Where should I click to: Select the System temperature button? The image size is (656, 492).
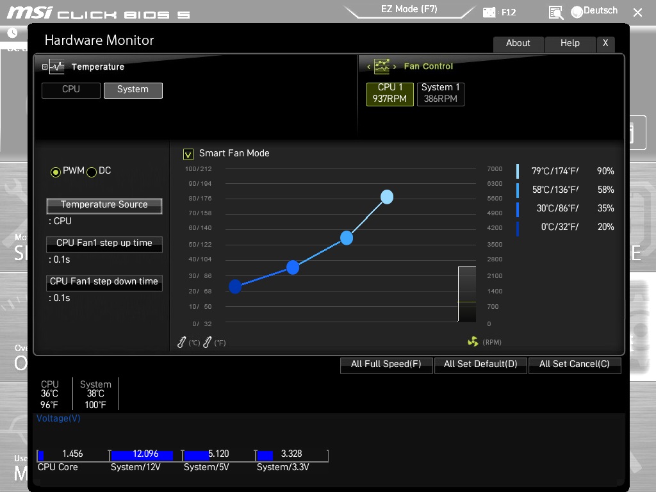click(x=133, y=90)
